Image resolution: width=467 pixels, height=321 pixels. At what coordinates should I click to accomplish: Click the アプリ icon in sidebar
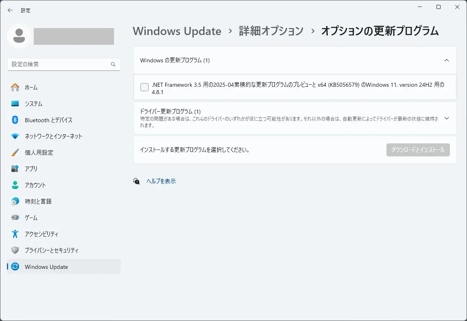15,169
